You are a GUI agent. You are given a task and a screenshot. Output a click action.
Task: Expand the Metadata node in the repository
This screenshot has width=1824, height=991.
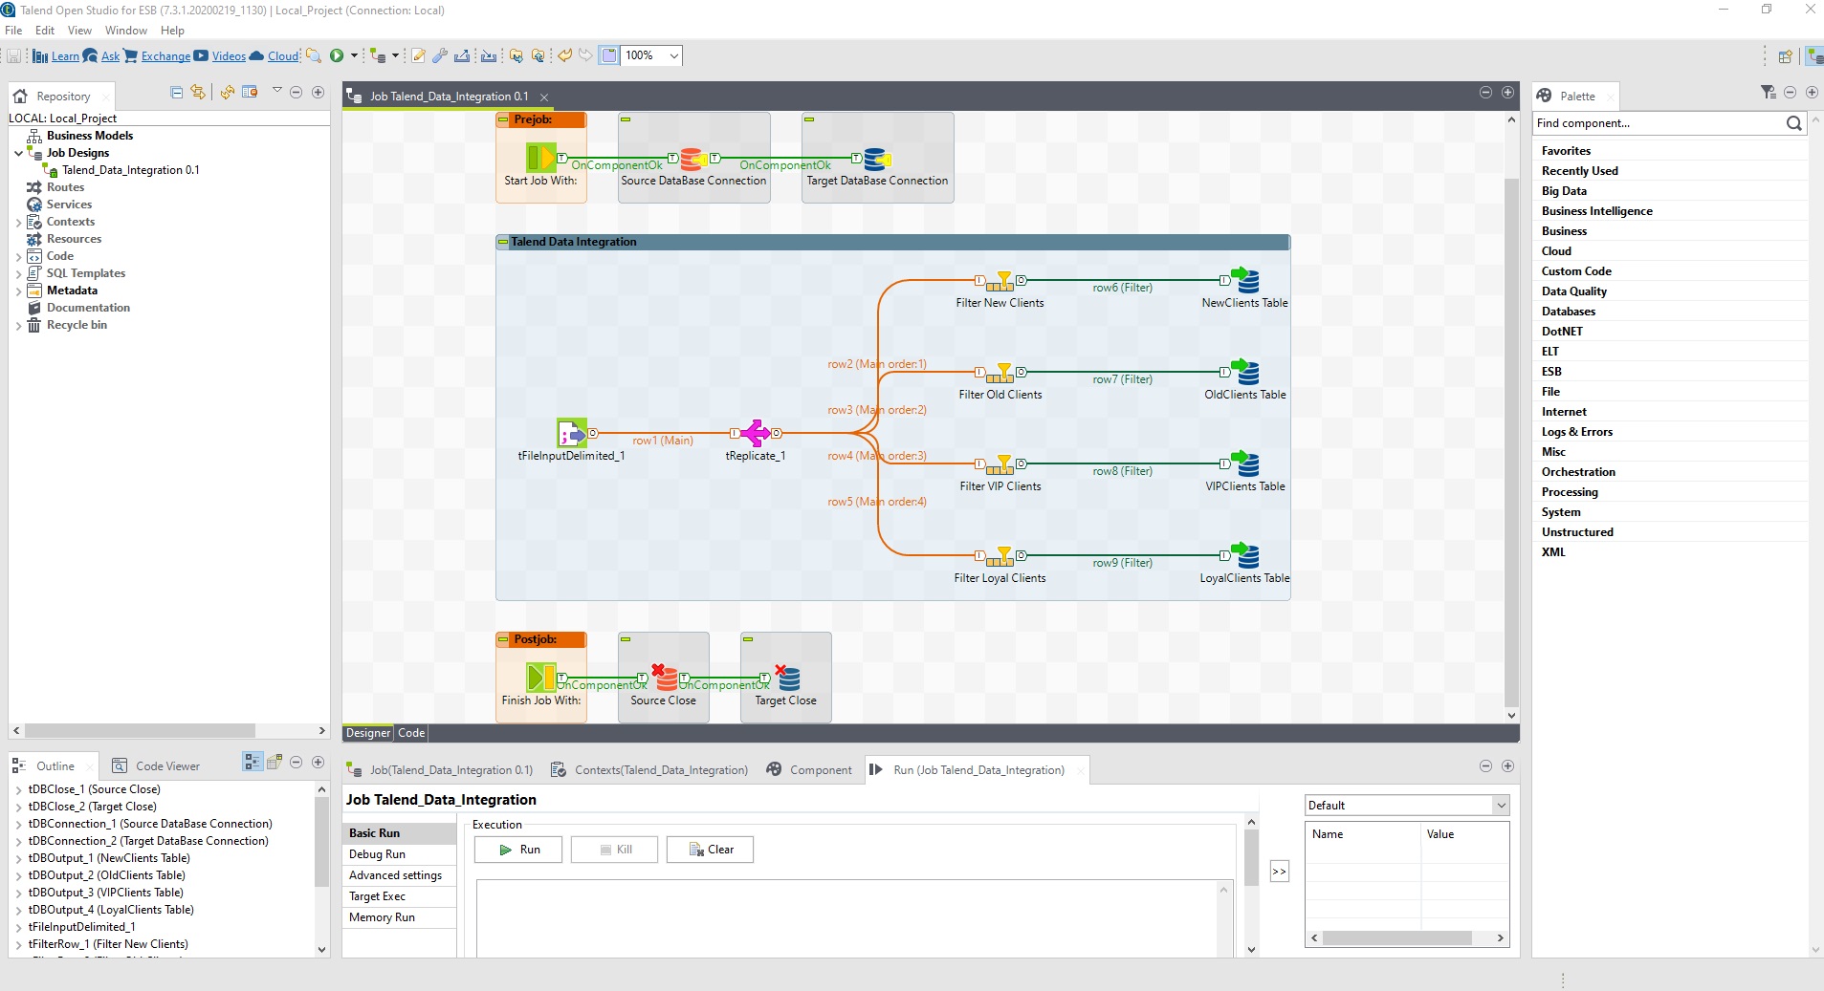coord(19,291)
